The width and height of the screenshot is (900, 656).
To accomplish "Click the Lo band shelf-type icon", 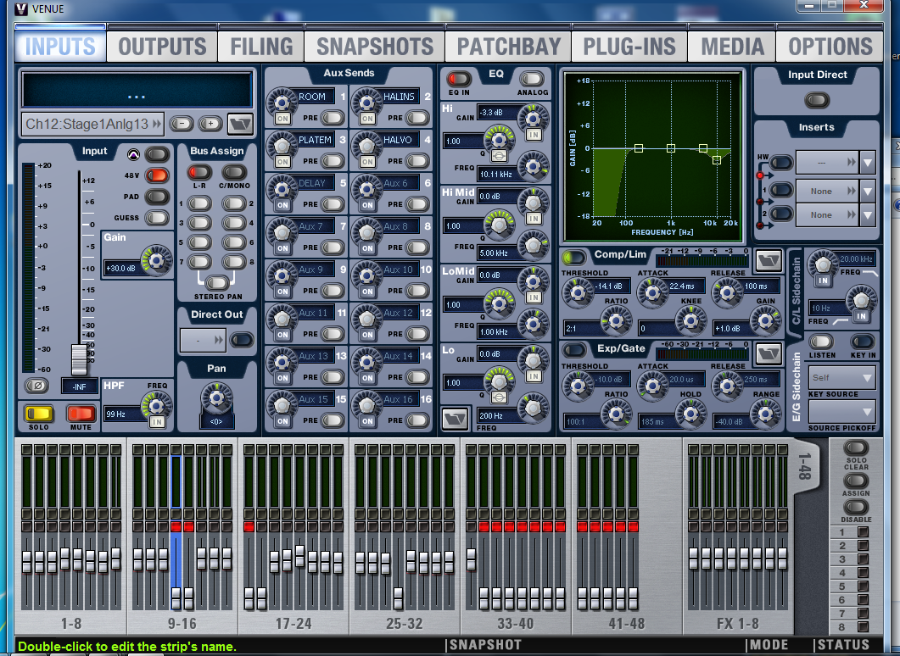I will click(x=499, y=398).
